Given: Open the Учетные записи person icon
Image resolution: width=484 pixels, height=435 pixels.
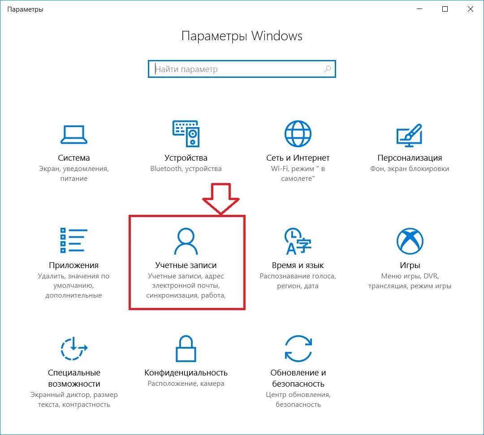Looking at the screenshot, I should pyautogui.click(x=186, y=241).
